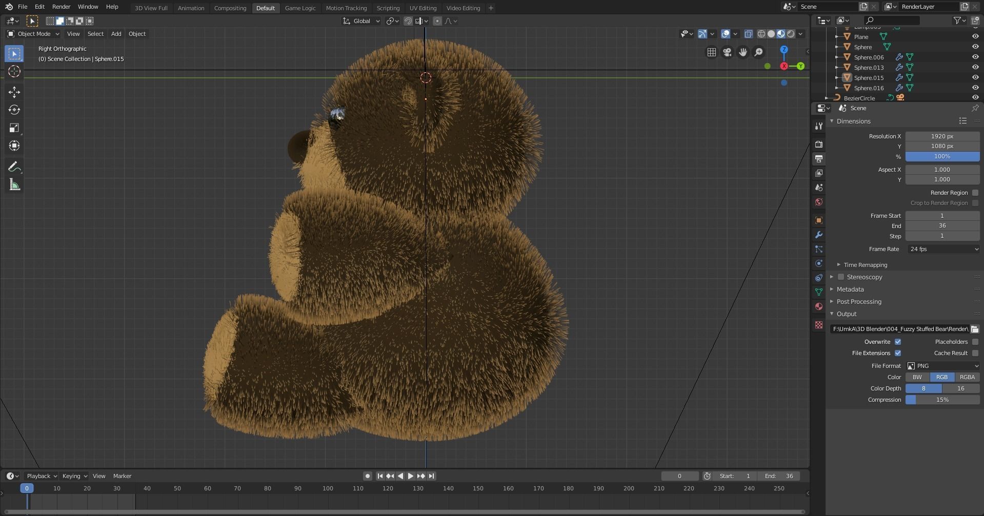Open the File Format dropdown showing PNG
Viewport: 984px width, 516px height.
942,365
